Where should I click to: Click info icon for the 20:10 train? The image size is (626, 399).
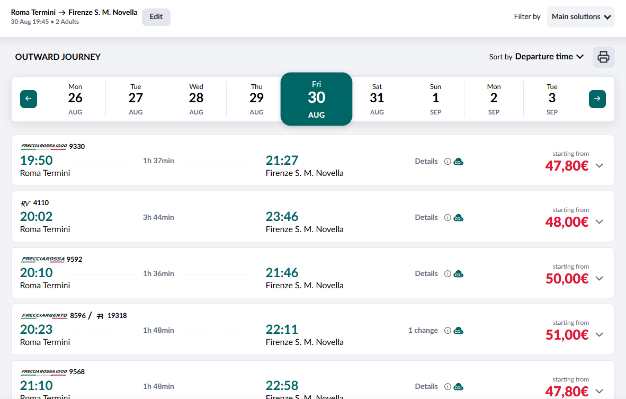(x=448, y=274)
